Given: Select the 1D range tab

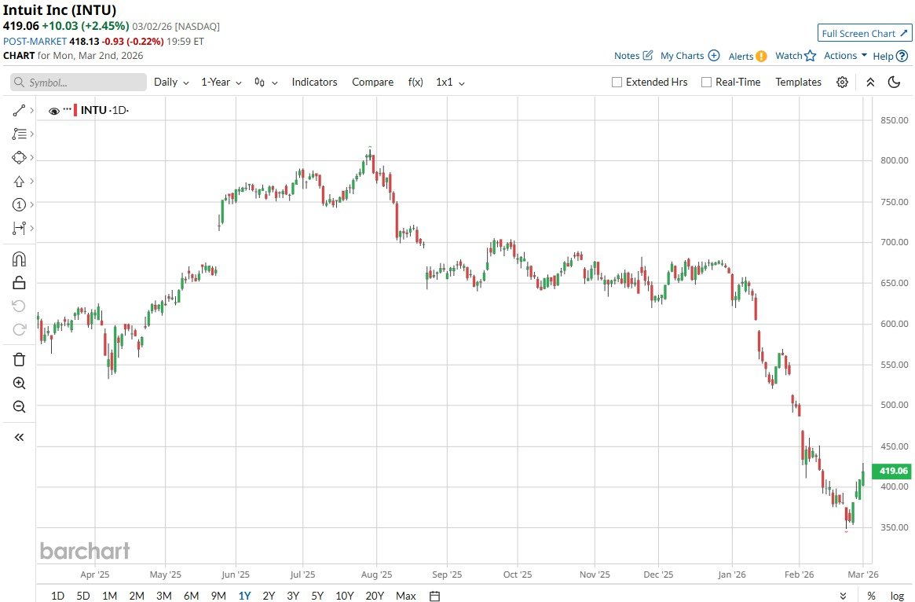Looking at the screenshot, I should pos(58,596).
